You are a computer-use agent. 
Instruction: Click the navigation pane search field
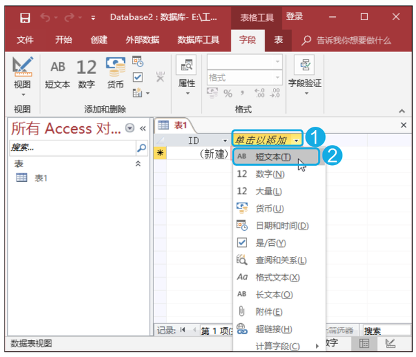(72, 148)
